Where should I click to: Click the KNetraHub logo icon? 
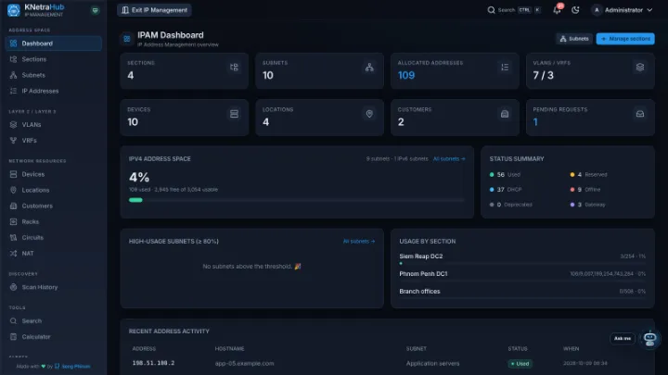(x=14, y=10)
